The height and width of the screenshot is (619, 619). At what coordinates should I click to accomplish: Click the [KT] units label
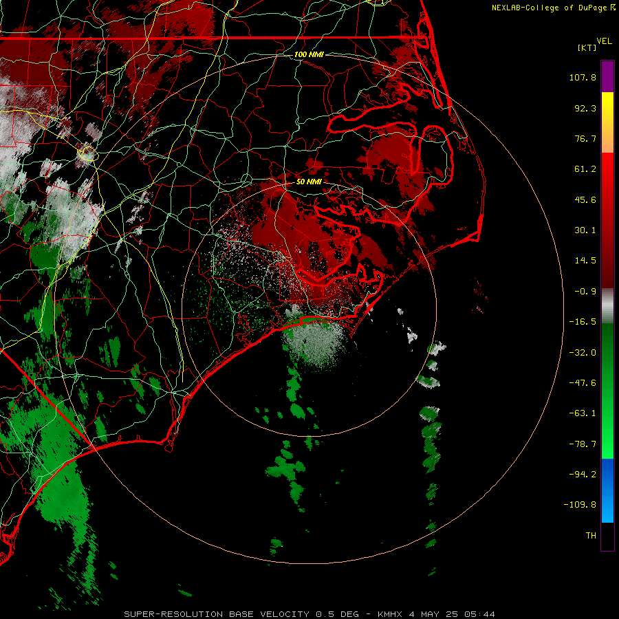pos(587,47)
